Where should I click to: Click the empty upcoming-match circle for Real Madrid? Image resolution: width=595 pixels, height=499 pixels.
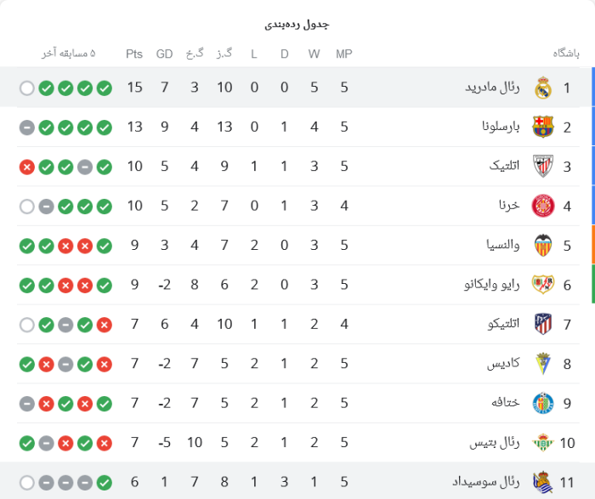coord(27,88)
